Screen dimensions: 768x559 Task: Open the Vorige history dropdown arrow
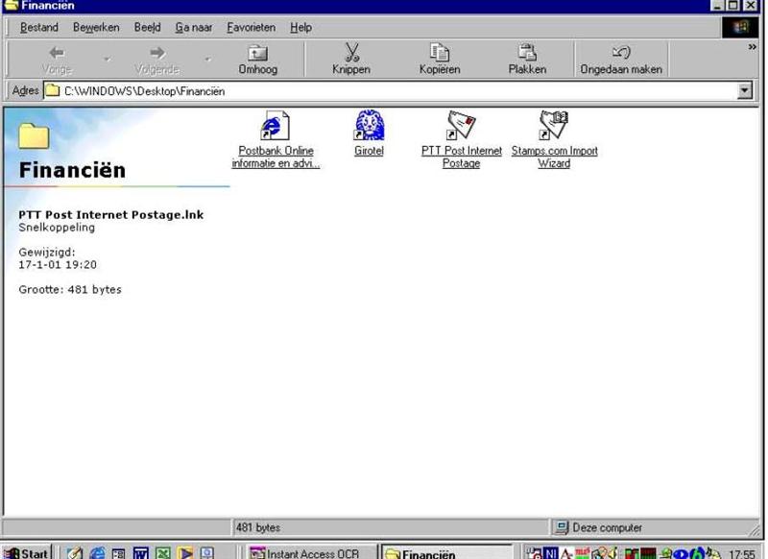click(107, 60)
